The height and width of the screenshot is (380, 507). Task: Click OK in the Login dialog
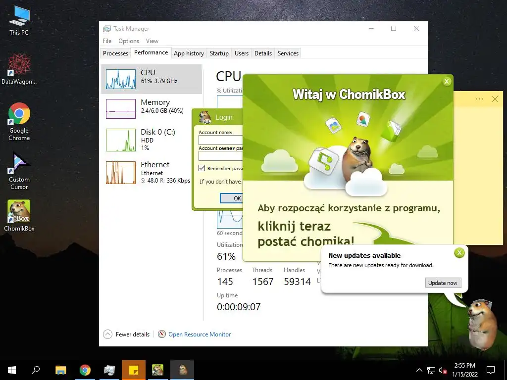pyautogui.click(x=232, y=198)
